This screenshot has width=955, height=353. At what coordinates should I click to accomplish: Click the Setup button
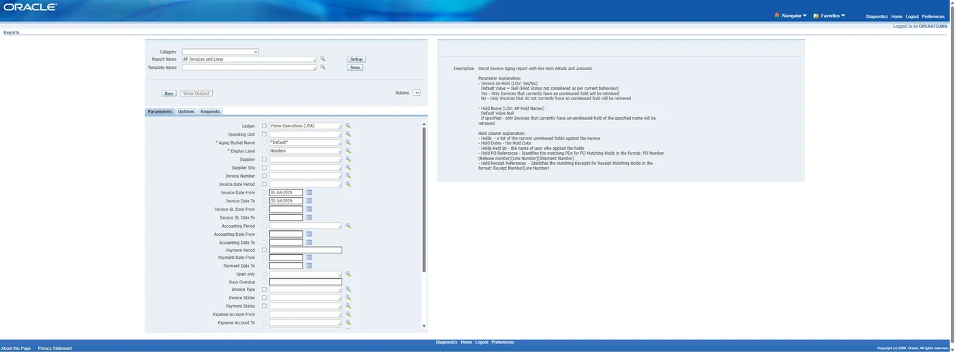356,59
